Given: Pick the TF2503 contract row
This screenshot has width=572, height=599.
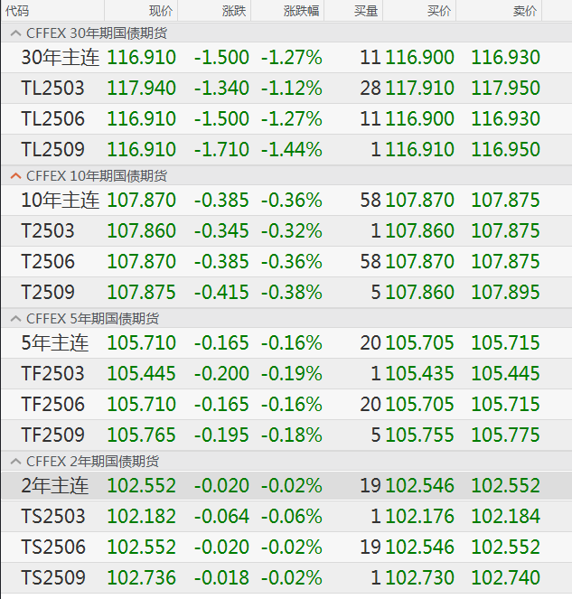Looking at the screenshot, I should point(52,374).
